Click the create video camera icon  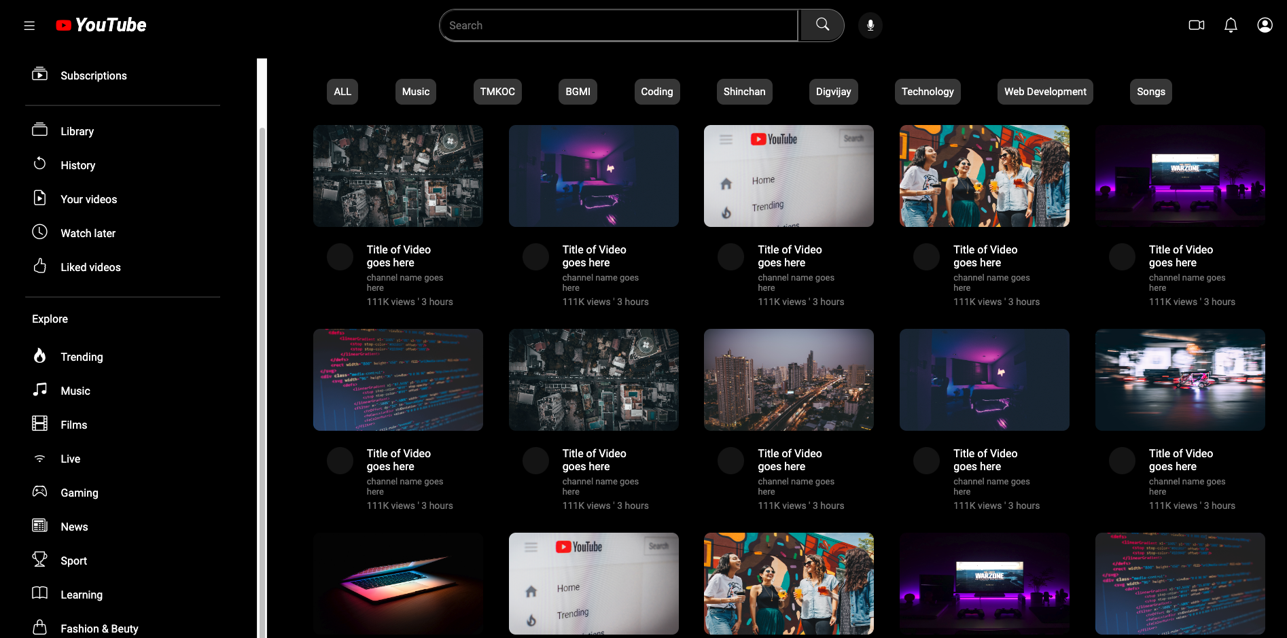(x=1196, y=25)
